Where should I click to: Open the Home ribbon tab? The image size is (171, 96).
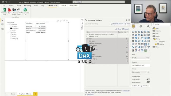pos(11,6)
